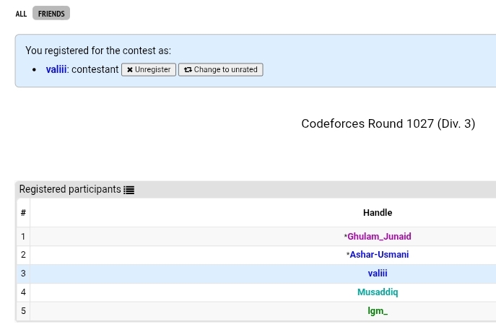
Task: Click the swap arrows icon on Change to unrated
Action: (x=188, y=69)
